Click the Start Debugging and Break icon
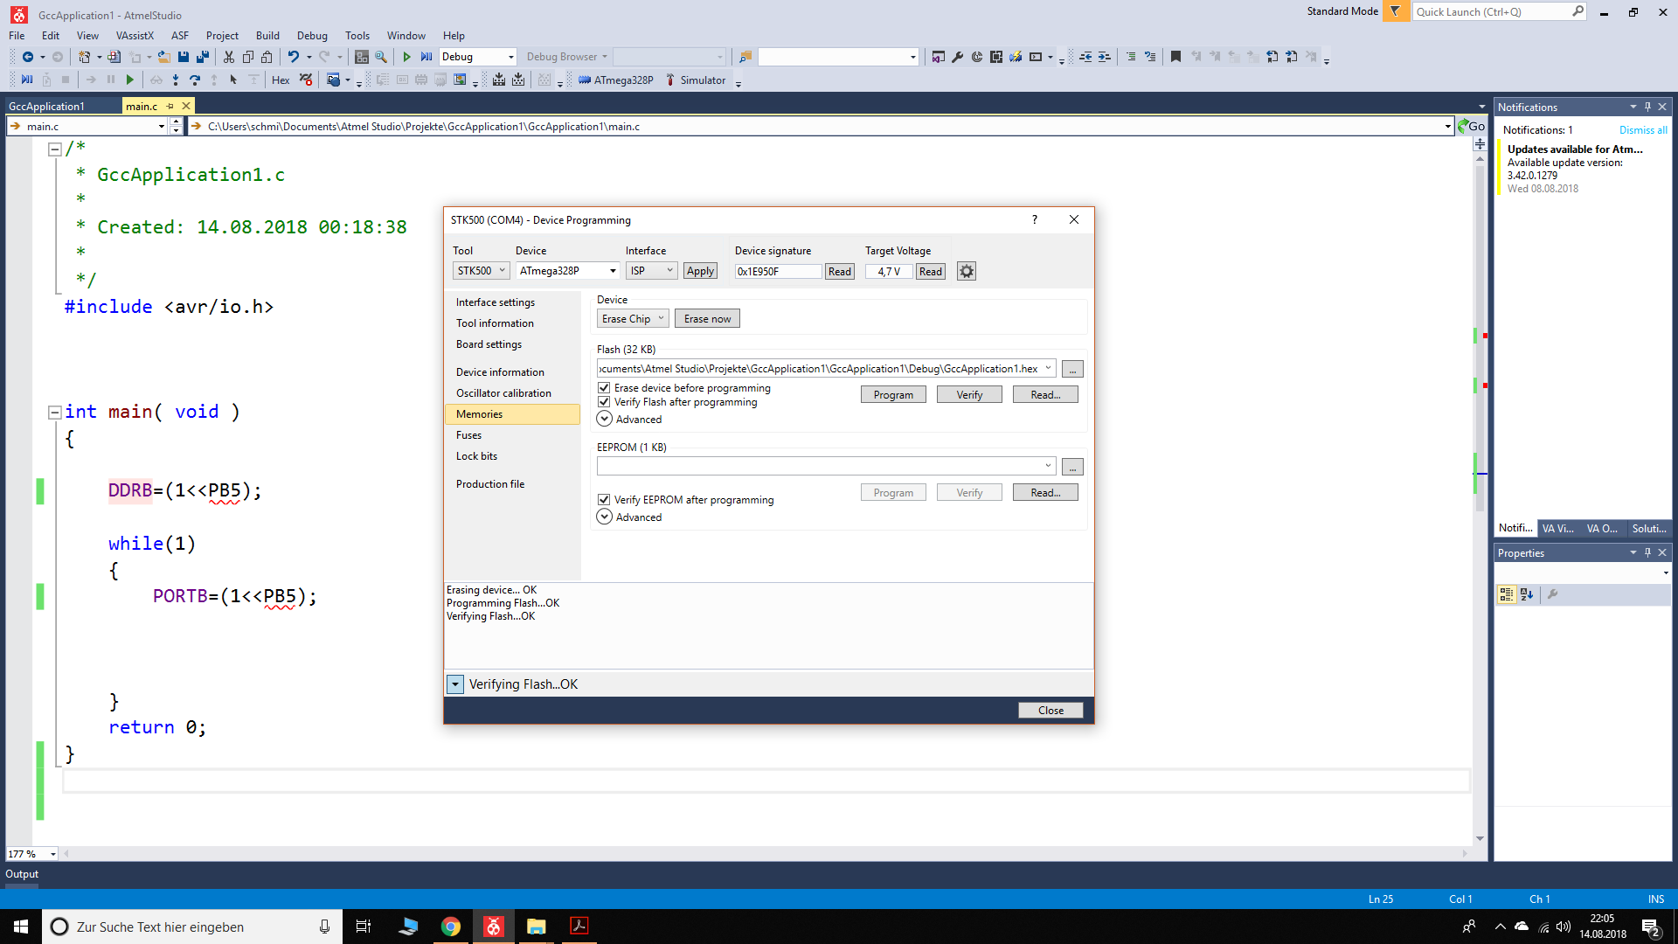 coord(426,57)
